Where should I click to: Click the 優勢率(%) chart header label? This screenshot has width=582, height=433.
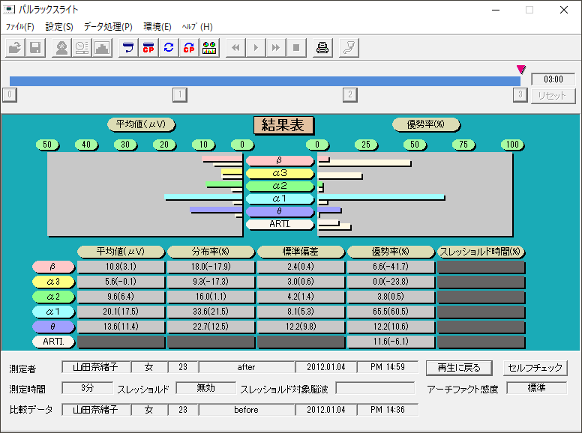point(426,124)
